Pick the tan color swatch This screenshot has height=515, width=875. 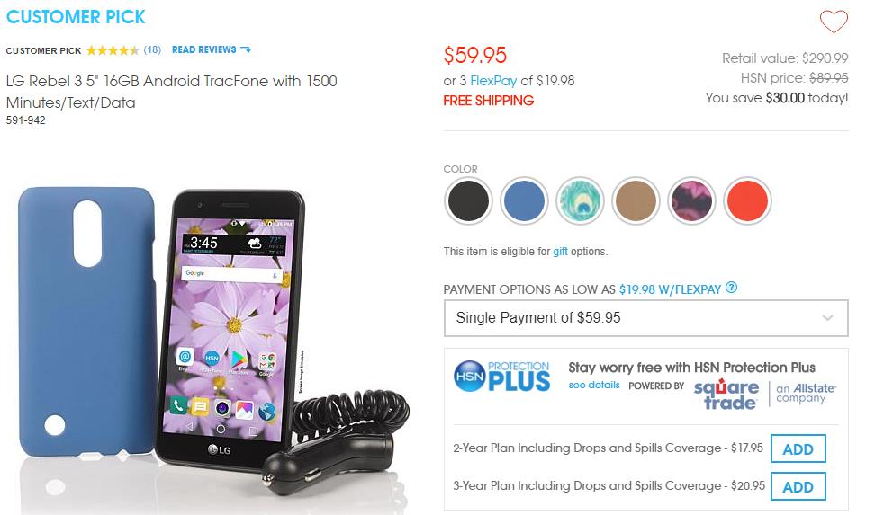pos(636,200)
